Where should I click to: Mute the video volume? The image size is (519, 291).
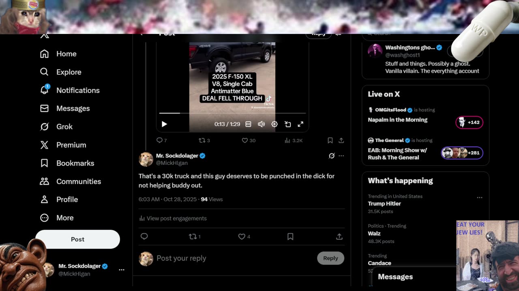click(262, 124)
